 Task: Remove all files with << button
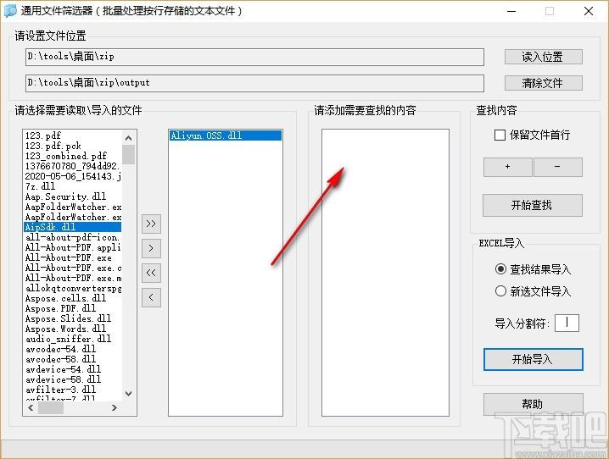(151, 273)
